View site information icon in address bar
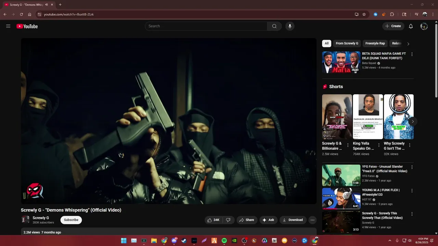The width and height of the screenshot is (438, 246). click(39, 14)
